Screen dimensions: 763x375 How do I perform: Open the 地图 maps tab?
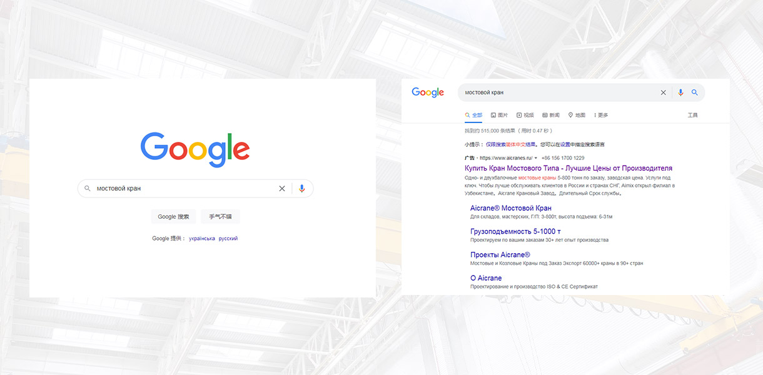point(577,115)
